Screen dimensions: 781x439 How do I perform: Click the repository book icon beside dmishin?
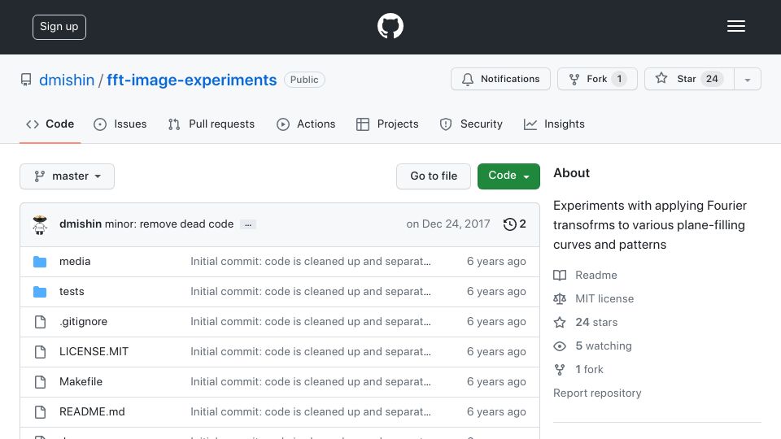point(26,80)
